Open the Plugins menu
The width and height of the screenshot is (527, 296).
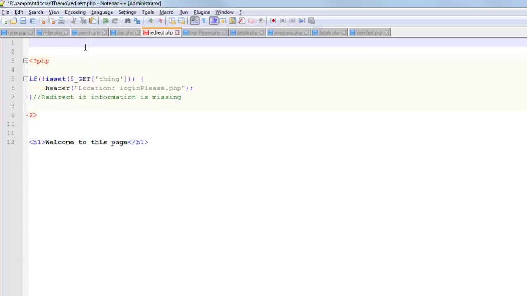point(202,12)
